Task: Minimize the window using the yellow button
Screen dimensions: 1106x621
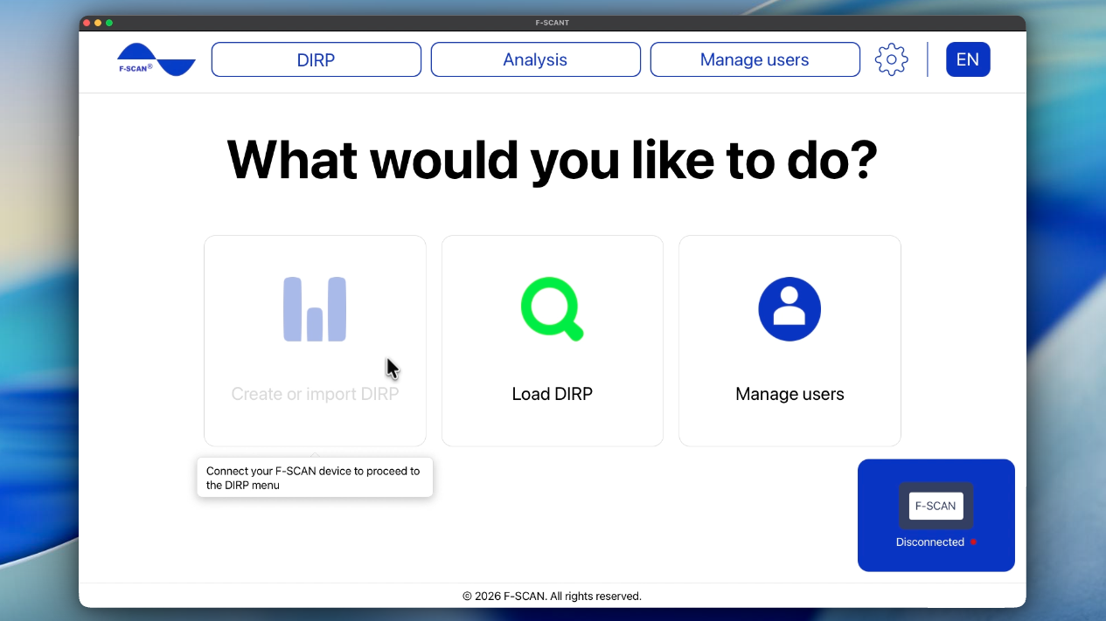Action: [x=98, y=23]
